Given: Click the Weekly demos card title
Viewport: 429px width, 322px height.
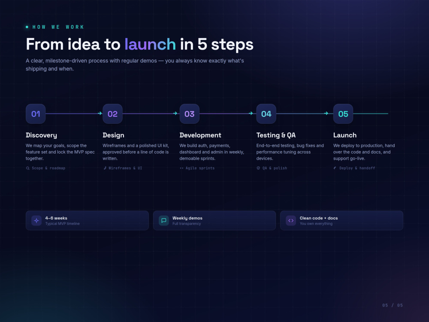Looking at the screenshot, I should pyautogui.click(x=187, y=218).
